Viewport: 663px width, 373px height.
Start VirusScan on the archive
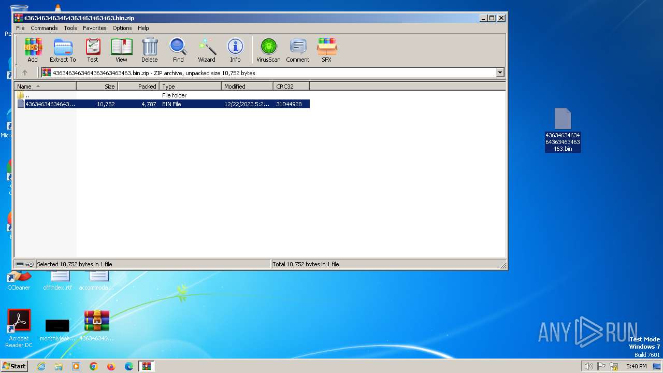coord(268,50)
